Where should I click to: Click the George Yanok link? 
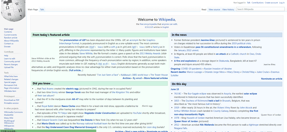tap(74, 93)
